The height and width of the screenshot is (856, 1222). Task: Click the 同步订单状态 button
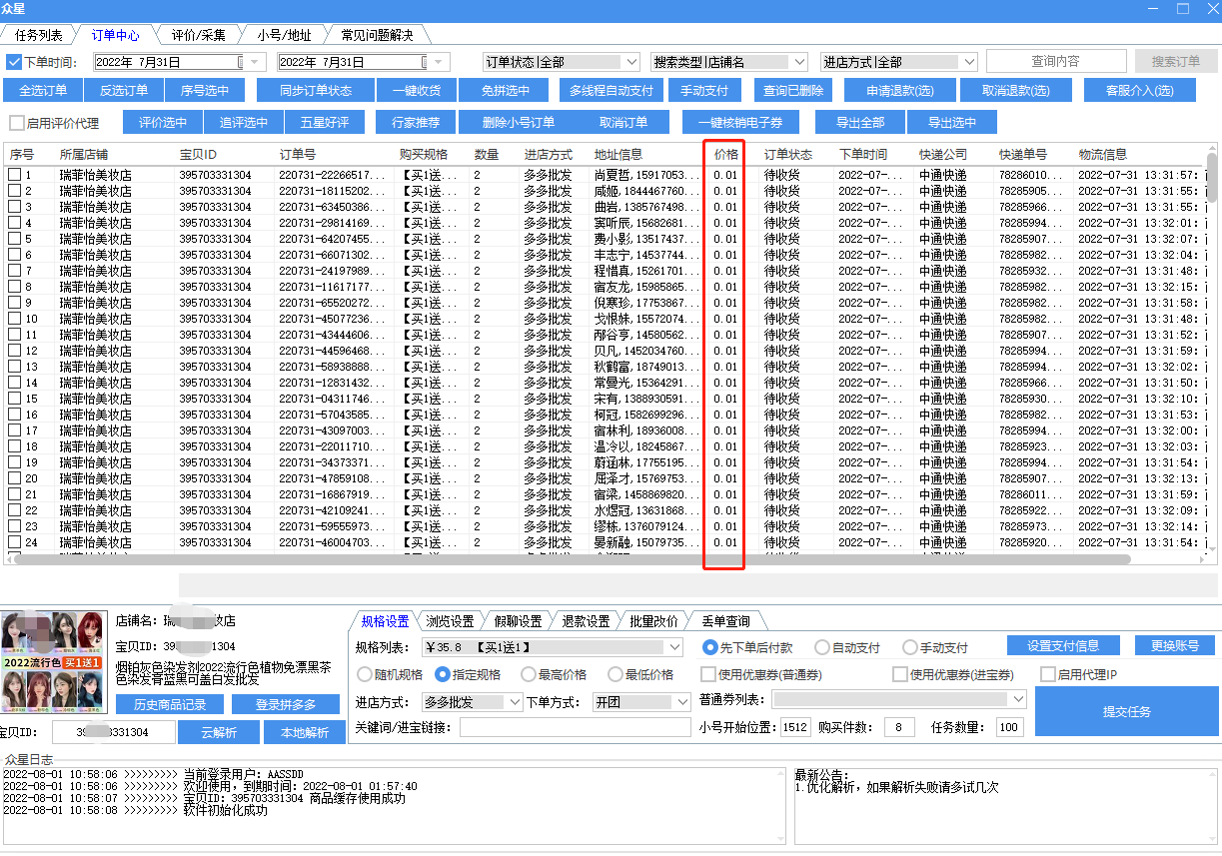[x=316, y=91]
